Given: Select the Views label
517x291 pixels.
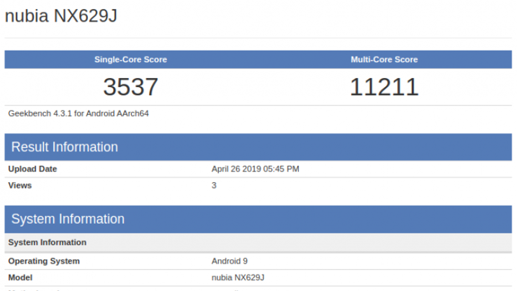Looking at the screenshot, I should coord(20,185).
